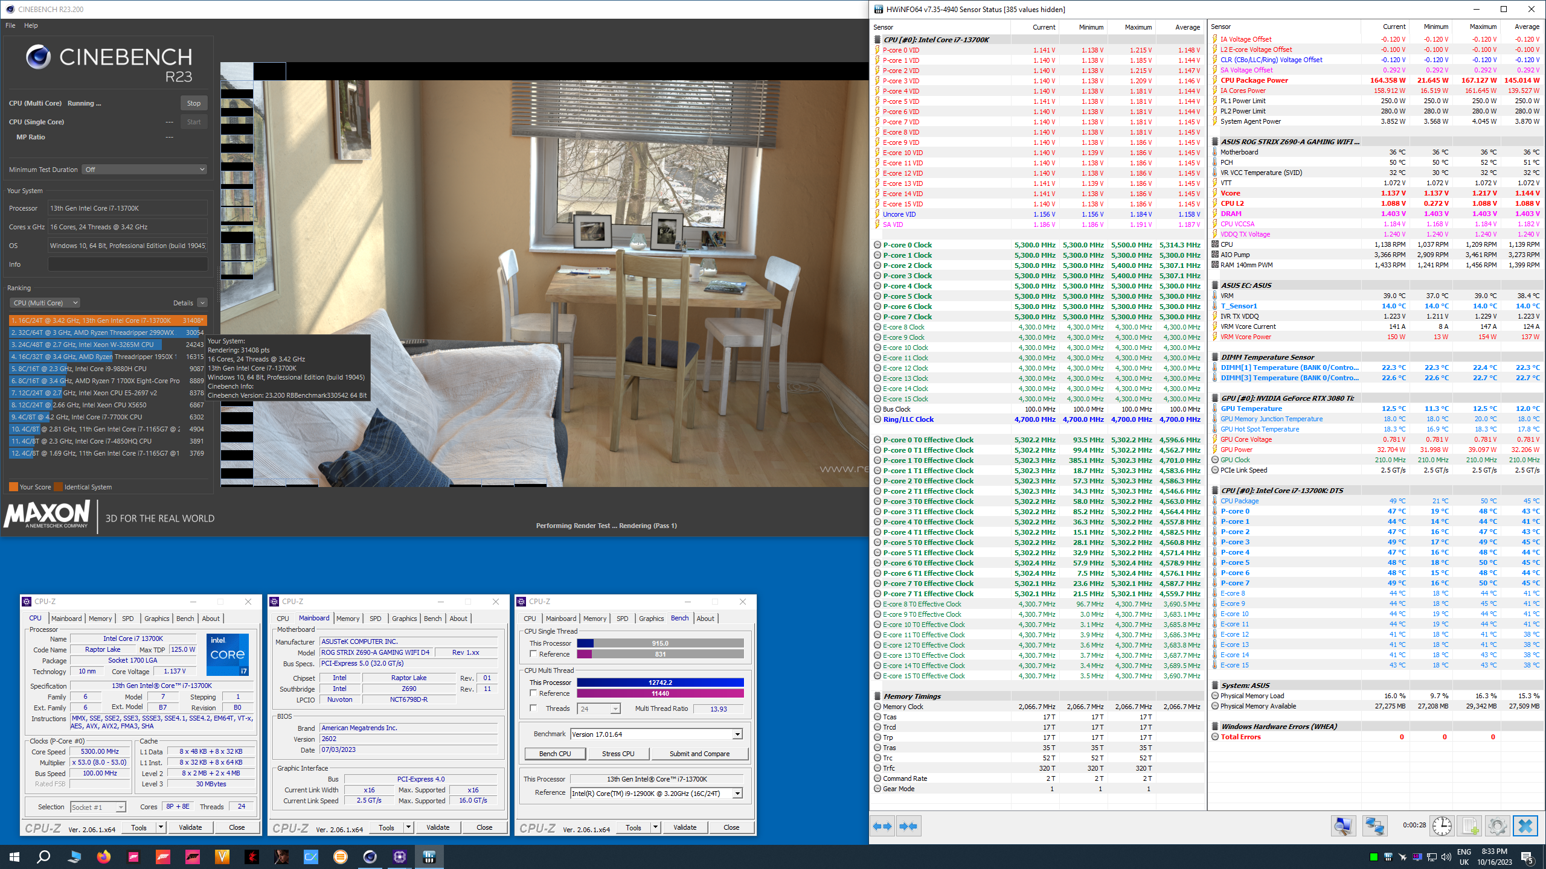Click Close in CPU-Z Mainboard window
This screenshot has width=1546, height=869.
tap(484, 827)
